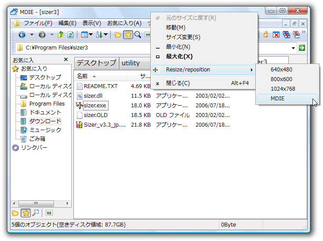Screen dimensions: 323x241
Task: Select ドキュメント in favorites tree
Action: pyautogui.click(x=45, y=112)
